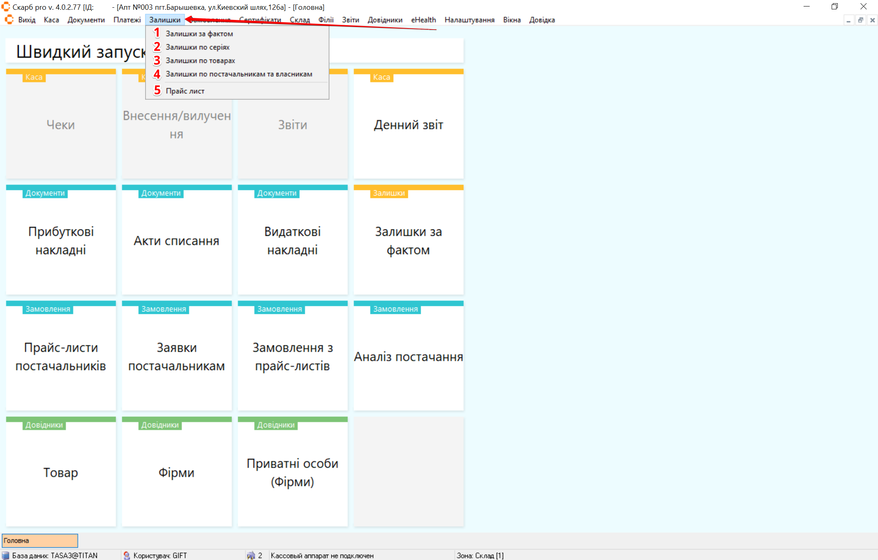878x560 pixels.
Task: Open Прайс лист from dropdown menu
Action: click(x=185, y=91)
